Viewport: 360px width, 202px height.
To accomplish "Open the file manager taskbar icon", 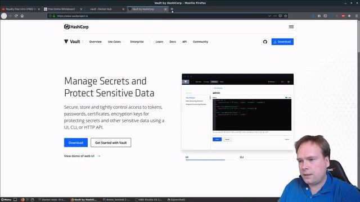I will 33,200.
